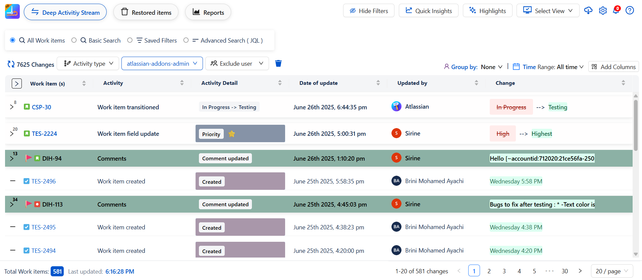Click the expand-all rows icon in header
The image size is (642, 280).
point(17,83)
